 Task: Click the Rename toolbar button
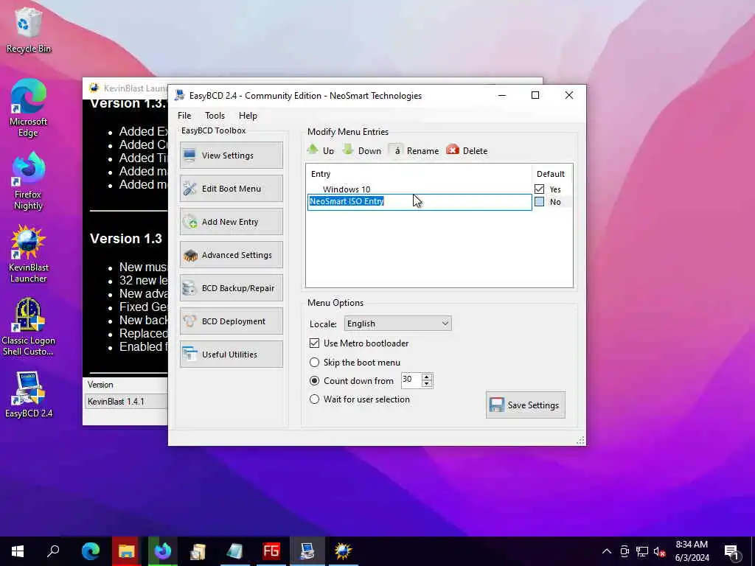(414, 150)
